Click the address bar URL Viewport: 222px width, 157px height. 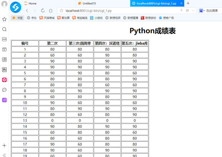pyautogui.click(x=88, y=11)
